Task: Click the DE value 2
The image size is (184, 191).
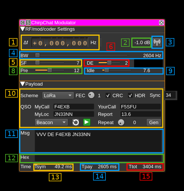Action: [x=126, y=63]
